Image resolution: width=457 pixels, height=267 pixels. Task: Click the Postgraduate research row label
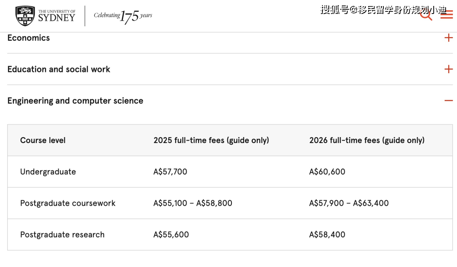(x=62, y=235)
